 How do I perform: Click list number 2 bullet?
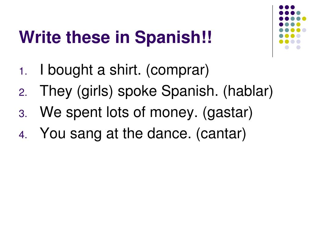(23, 93)
